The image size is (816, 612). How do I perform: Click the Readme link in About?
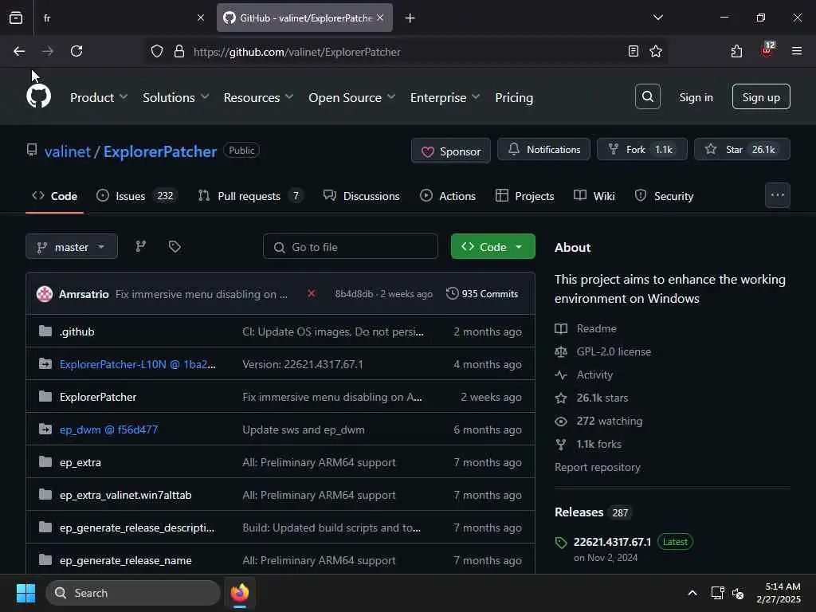pos(596,328)
